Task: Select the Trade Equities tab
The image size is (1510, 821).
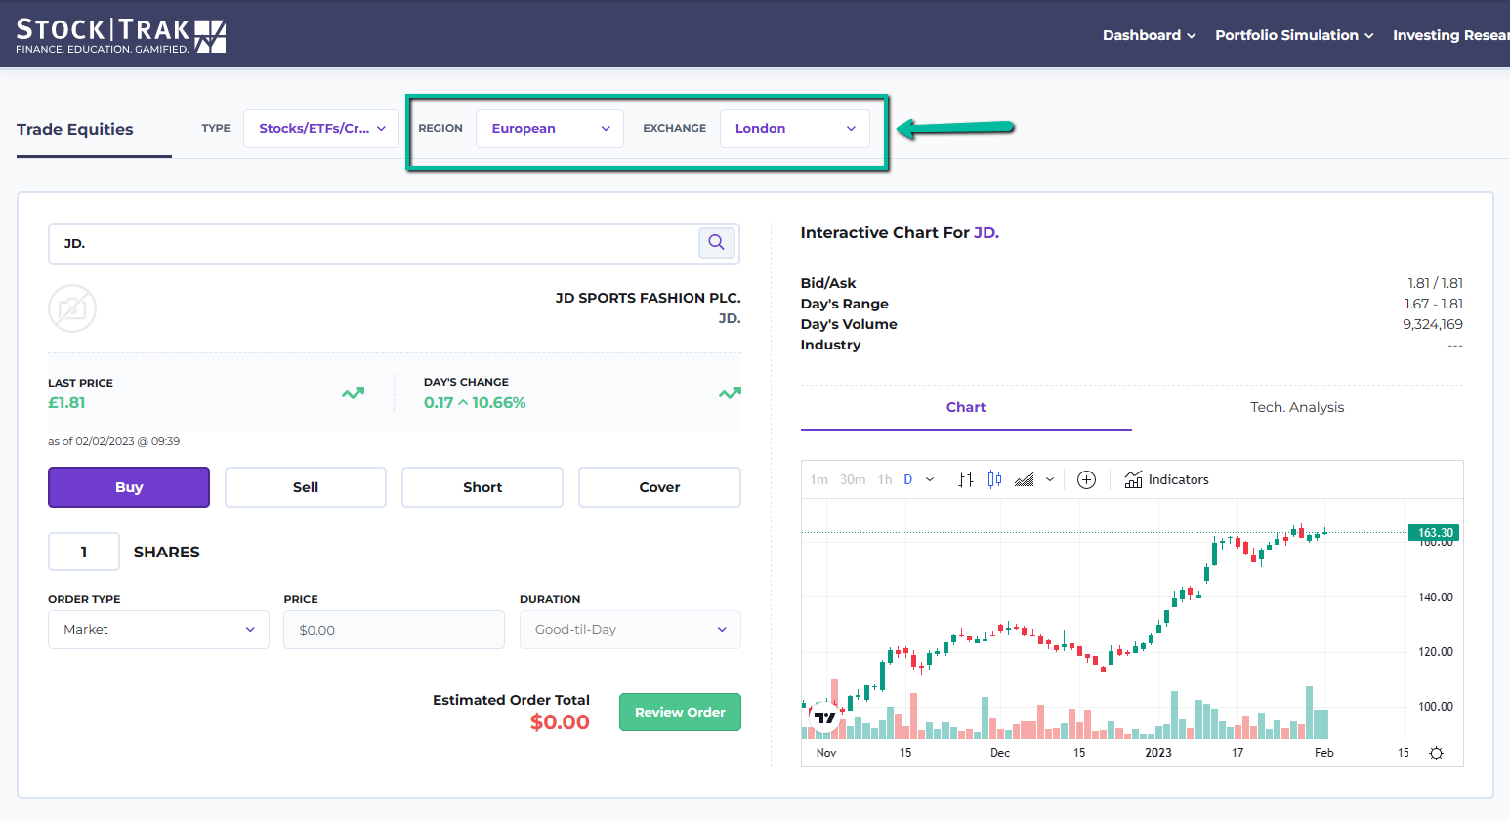Action: coord(75,129)
